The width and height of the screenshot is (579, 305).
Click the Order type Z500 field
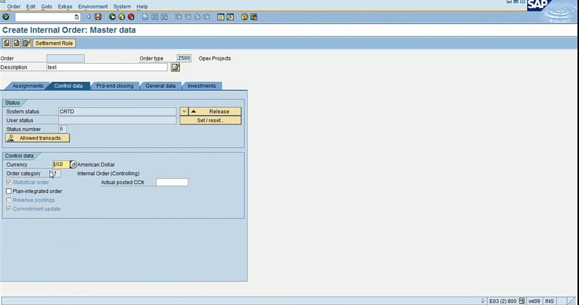coord(184,58)
